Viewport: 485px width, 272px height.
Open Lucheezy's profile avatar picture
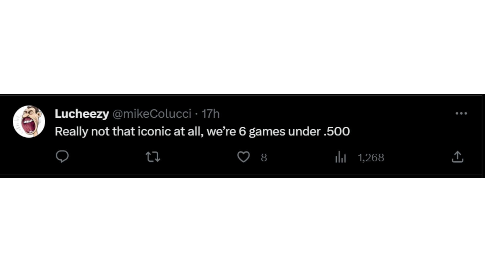pyautogui.click(x=29, y=122)
